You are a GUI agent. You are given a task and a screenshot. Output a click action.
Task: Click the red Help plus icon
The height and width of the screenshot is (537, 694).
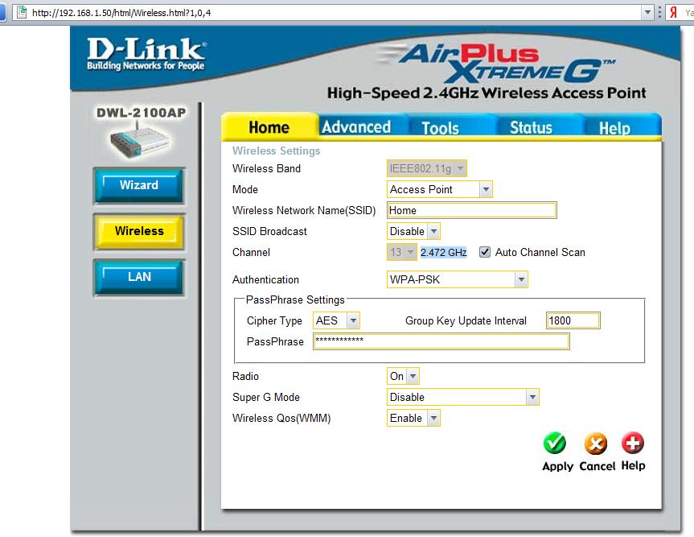633,443
